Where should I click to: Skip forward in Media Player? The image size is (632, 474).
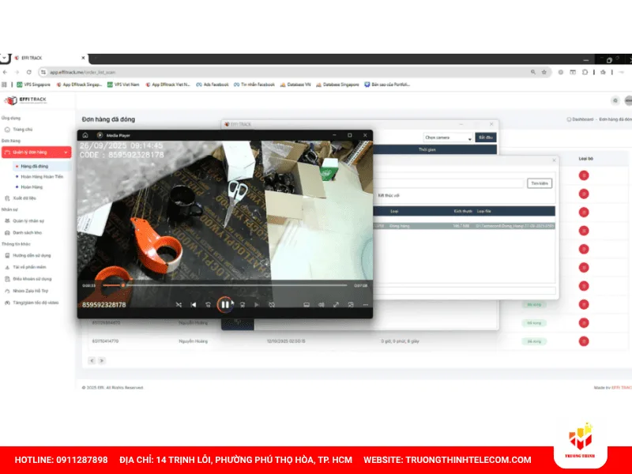(243, 305)
